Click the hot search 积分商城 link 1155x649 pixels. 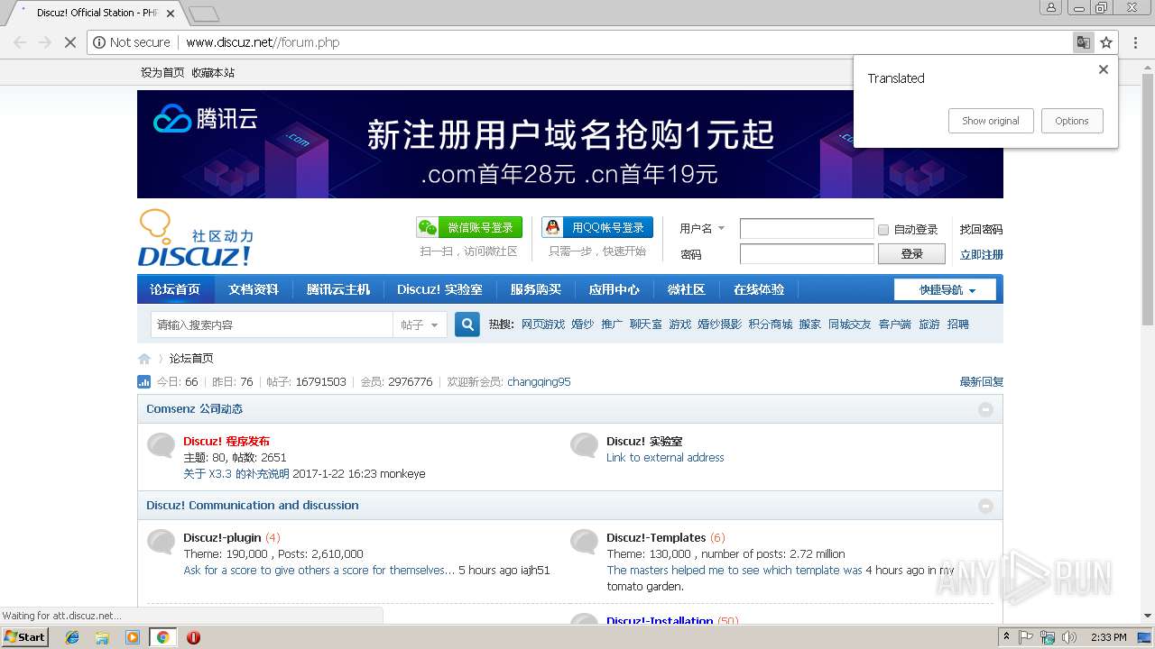771,324
